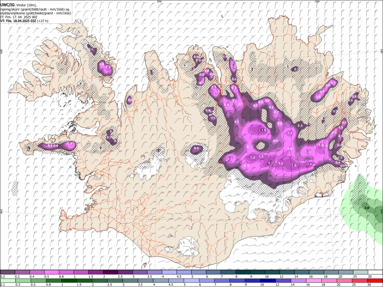The height and width of the screenshot is (287, 383).
Task: Click the '15W' longitude label
Action: click(317, 1)
